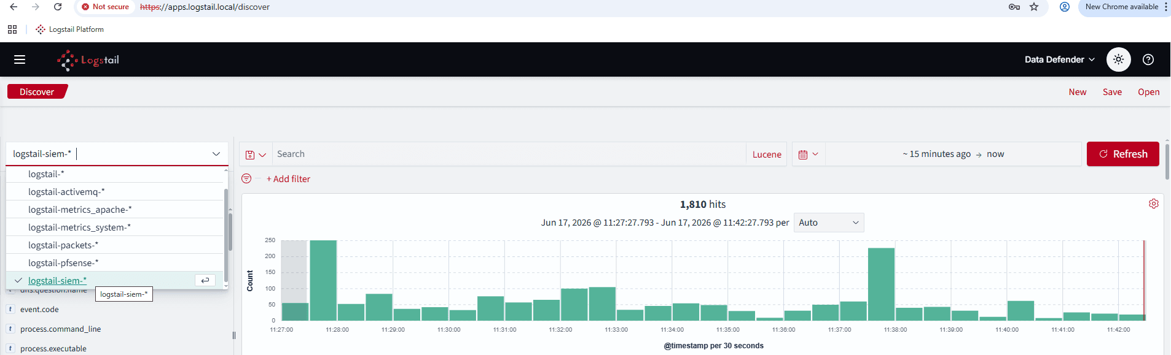Viewport: 1171px width, 355px height.
Task: Switch query language via Lucene
Action: (x=767, y=155)
